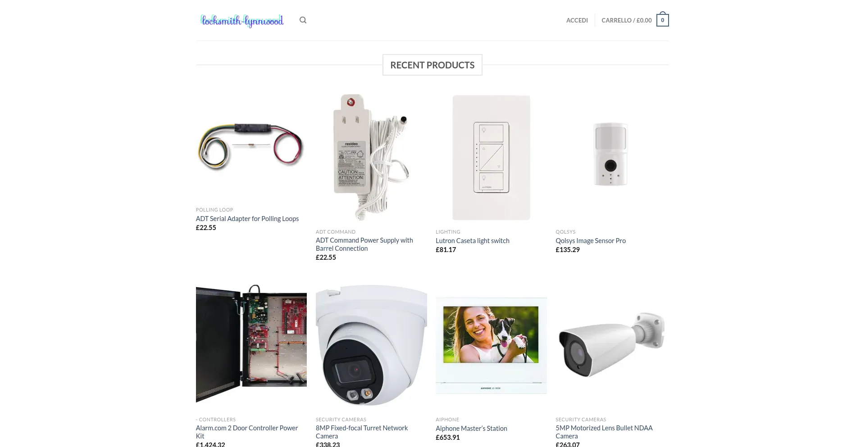The height and width of the screenshot is (447, 865).
Task: View the Lutron light switch image
Action: [491, 158]
